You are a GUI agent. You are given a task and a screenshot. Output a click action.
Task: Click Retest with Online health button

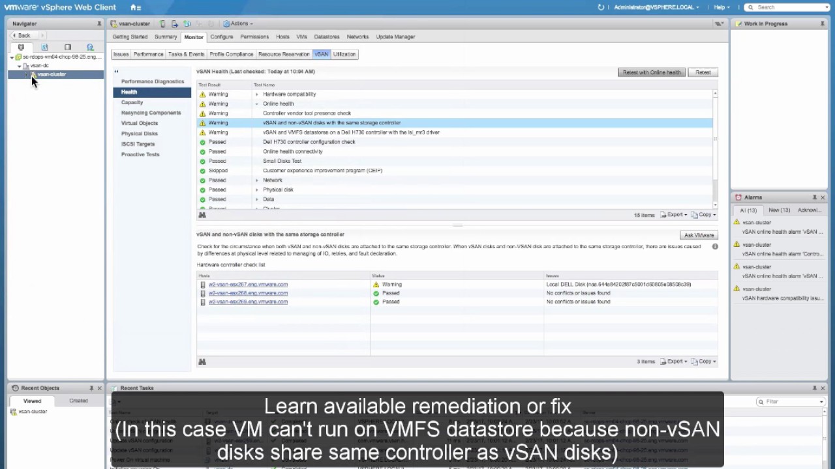point(651,72)
